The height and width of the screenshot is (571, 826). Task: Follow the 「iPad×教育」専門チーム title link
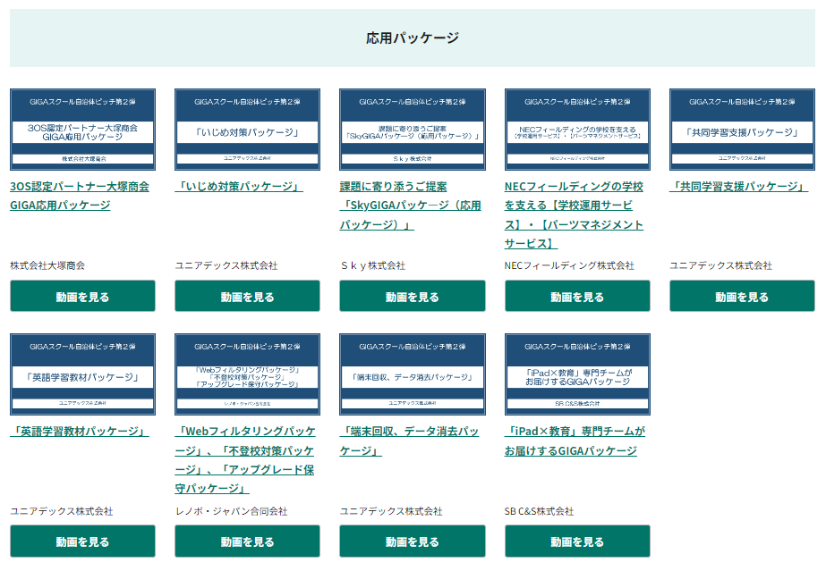point(575,441)
